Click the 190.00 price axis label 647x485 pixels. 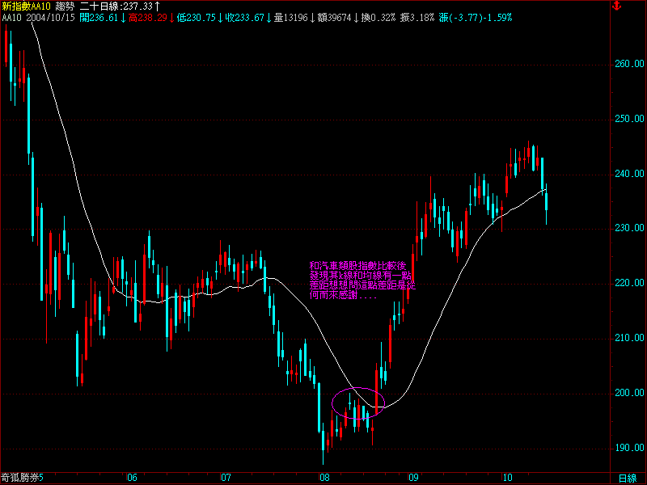(x=628, y=448)
